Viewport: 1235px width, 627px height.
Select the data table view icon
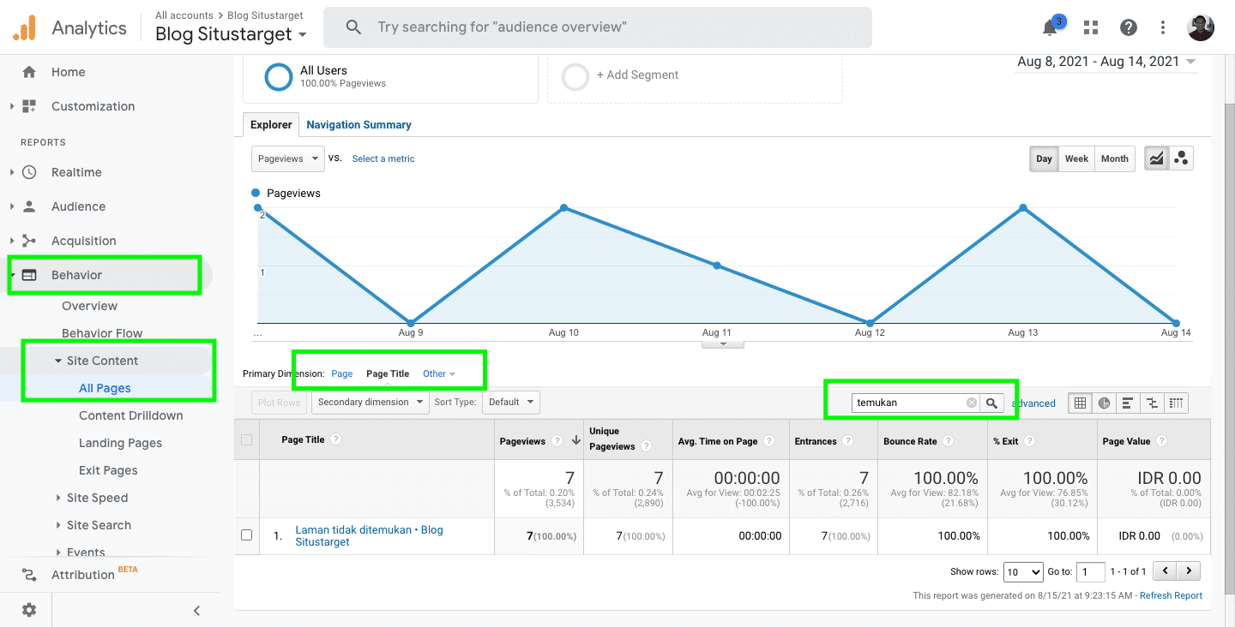click(x=1080, y=403)
